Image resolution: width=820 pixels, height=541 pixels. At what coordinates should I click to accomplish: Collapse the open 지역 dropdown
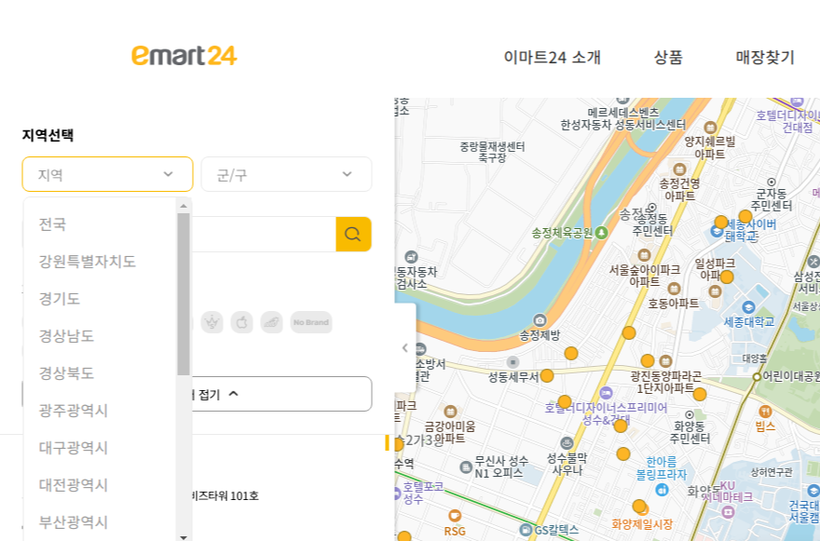click(108, 174)
